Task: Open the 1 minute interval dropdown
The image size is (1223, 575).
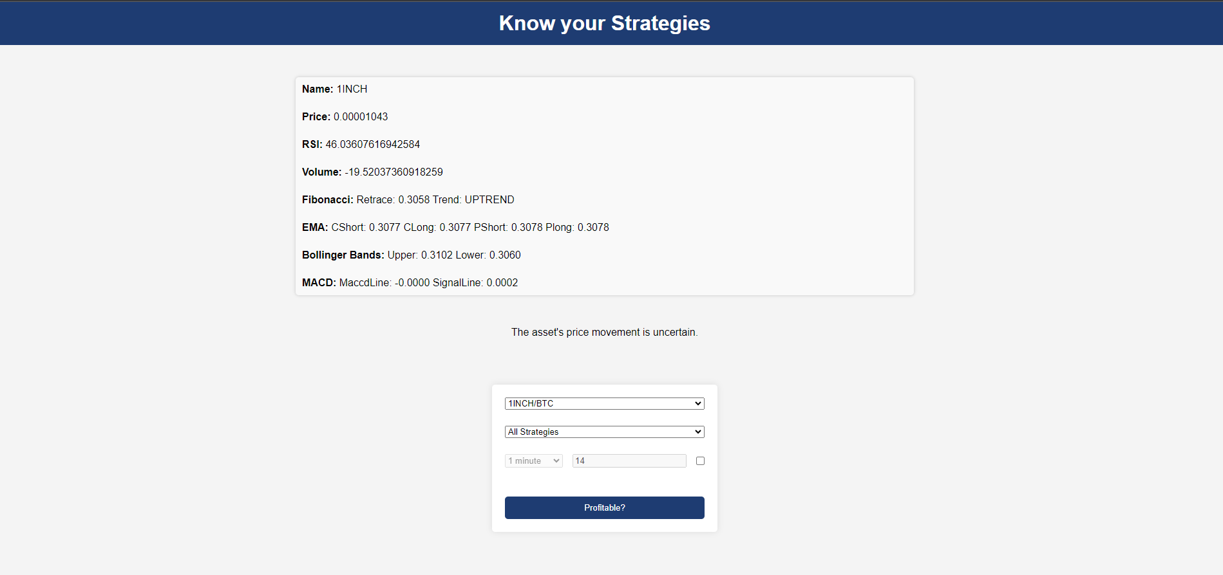Action: click(533, 461)
